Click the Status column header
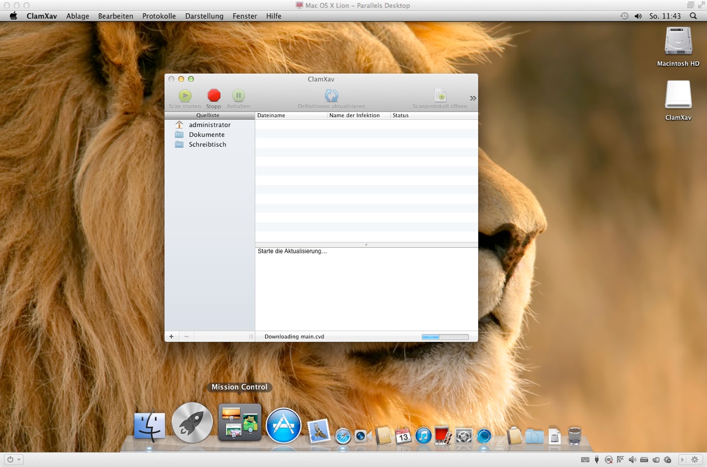Image resolution: width=707 pixels, height=467 pixels. pyautogui.click(x=434, y=115)
